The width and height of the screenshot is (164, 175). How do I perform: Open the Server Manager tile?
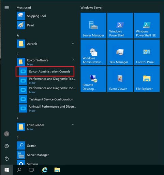(93, 26)
